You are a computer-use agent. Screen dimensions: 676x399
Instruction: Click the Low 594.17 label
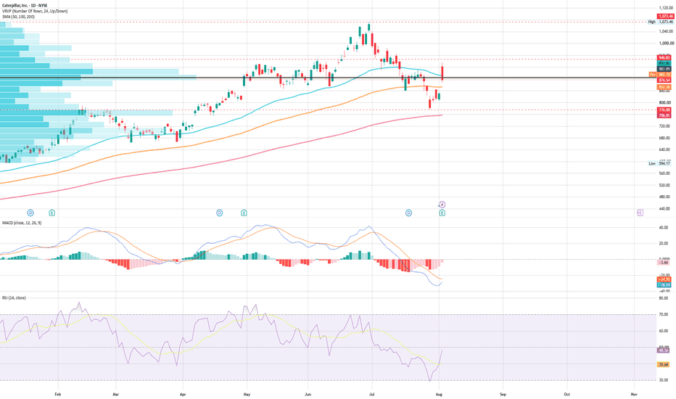click(660, 163)
